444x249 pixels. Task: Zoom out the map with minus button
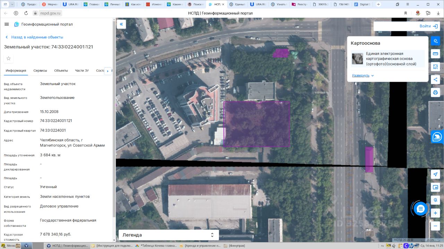tap(435, 226)
